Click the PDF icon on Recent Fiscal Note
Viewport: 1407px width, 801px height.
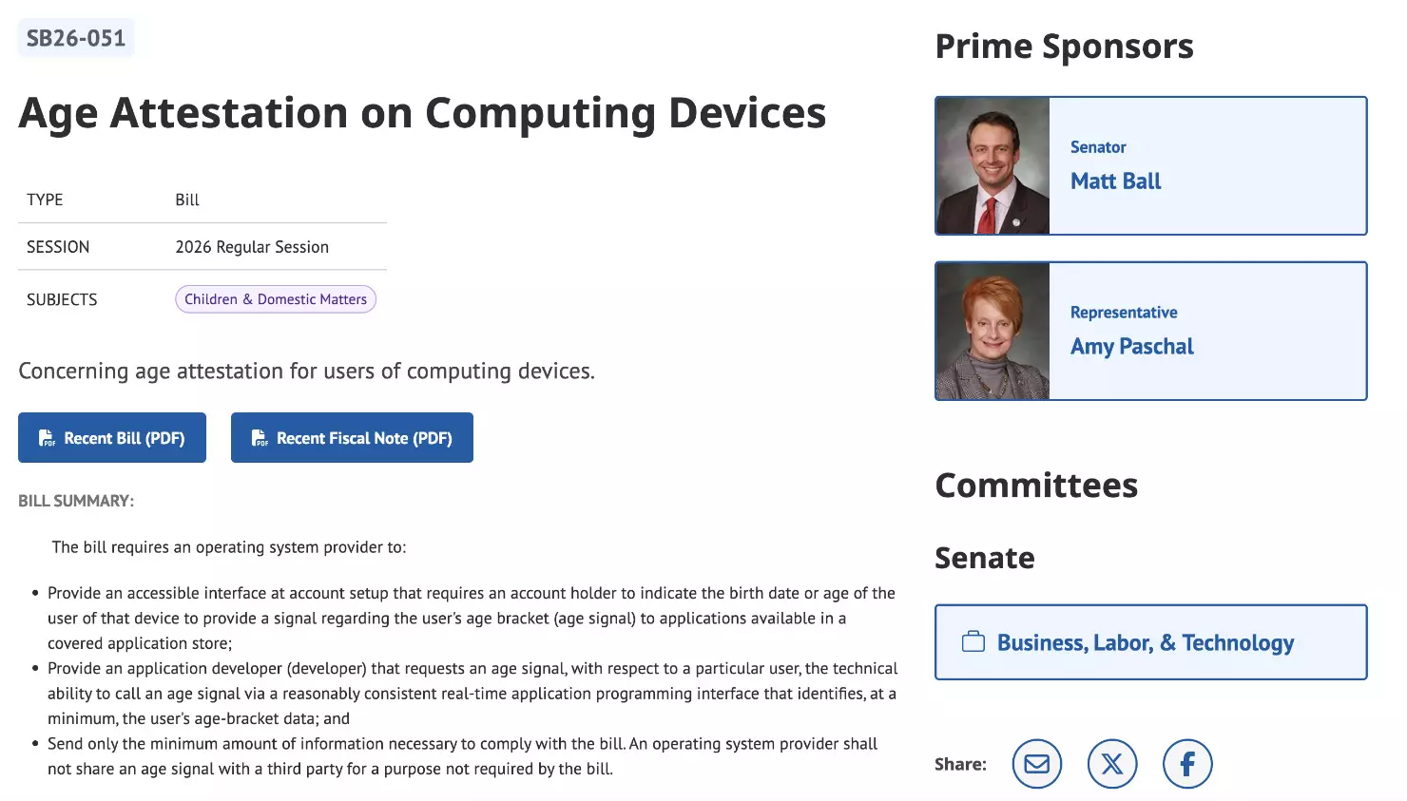click(260, 438)
